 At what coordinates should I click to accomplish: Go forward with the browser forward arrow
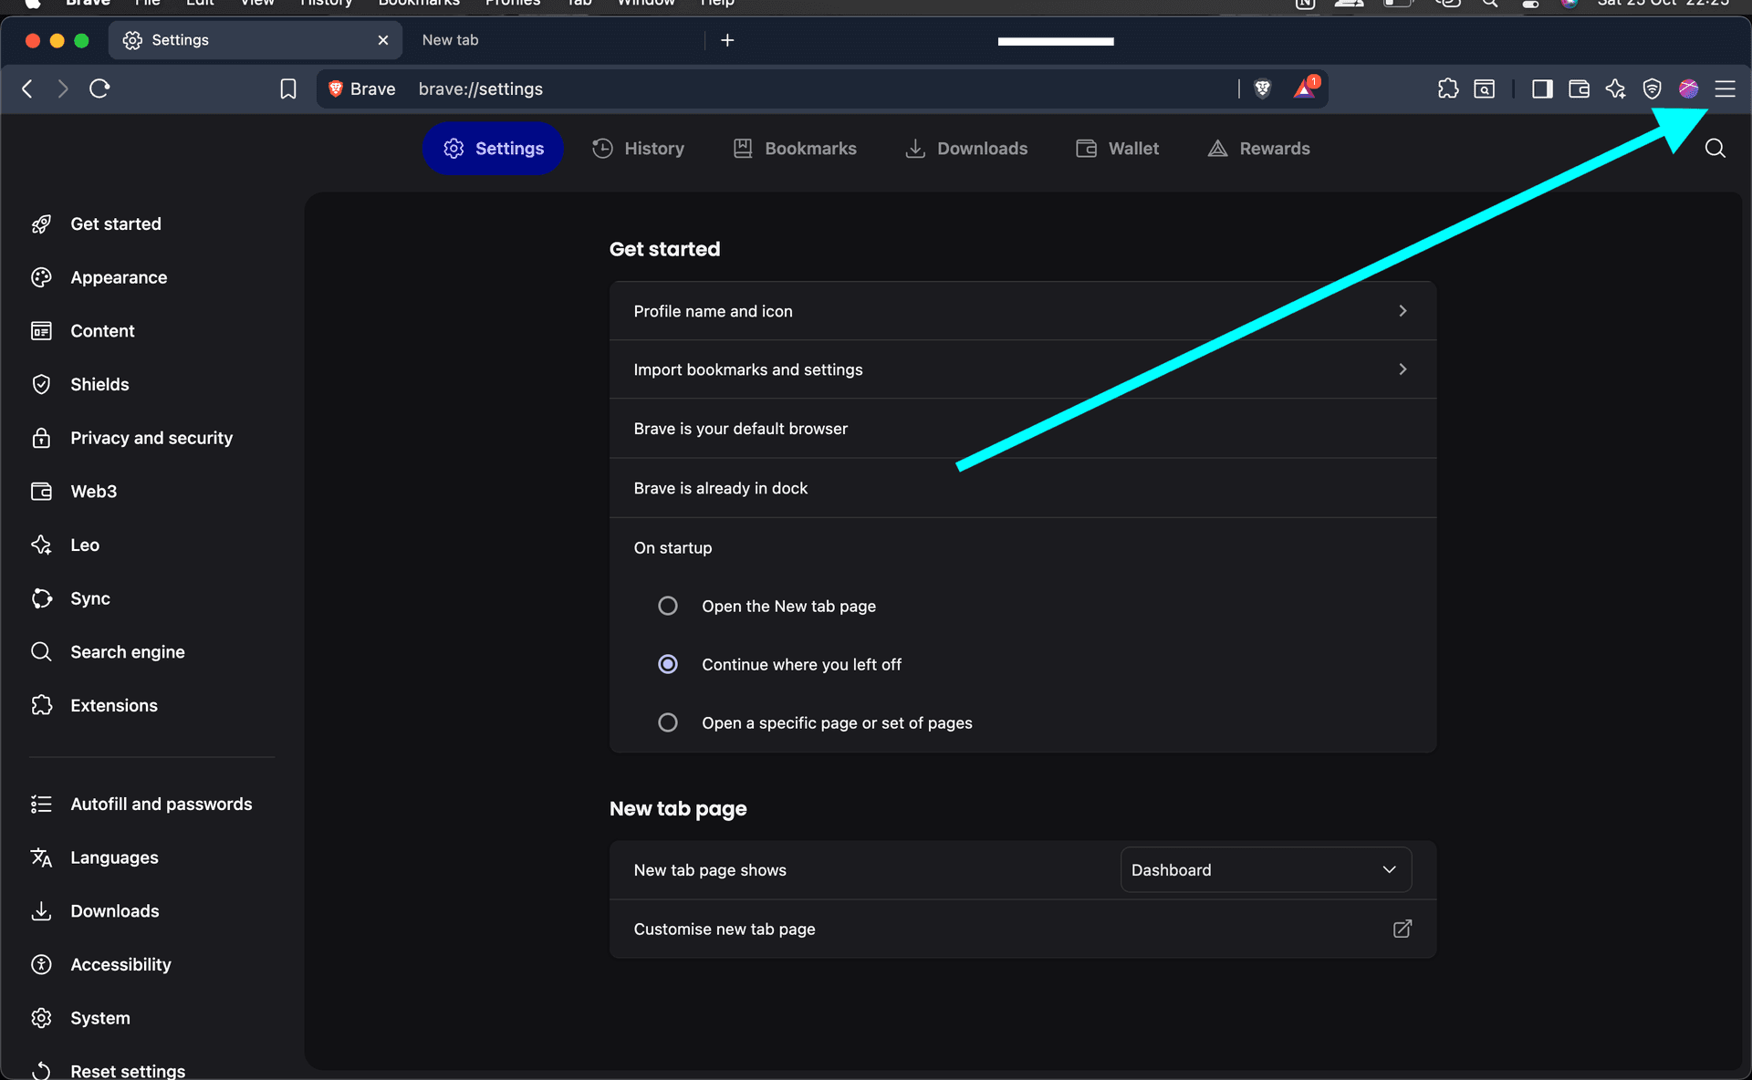coord(62,88)
